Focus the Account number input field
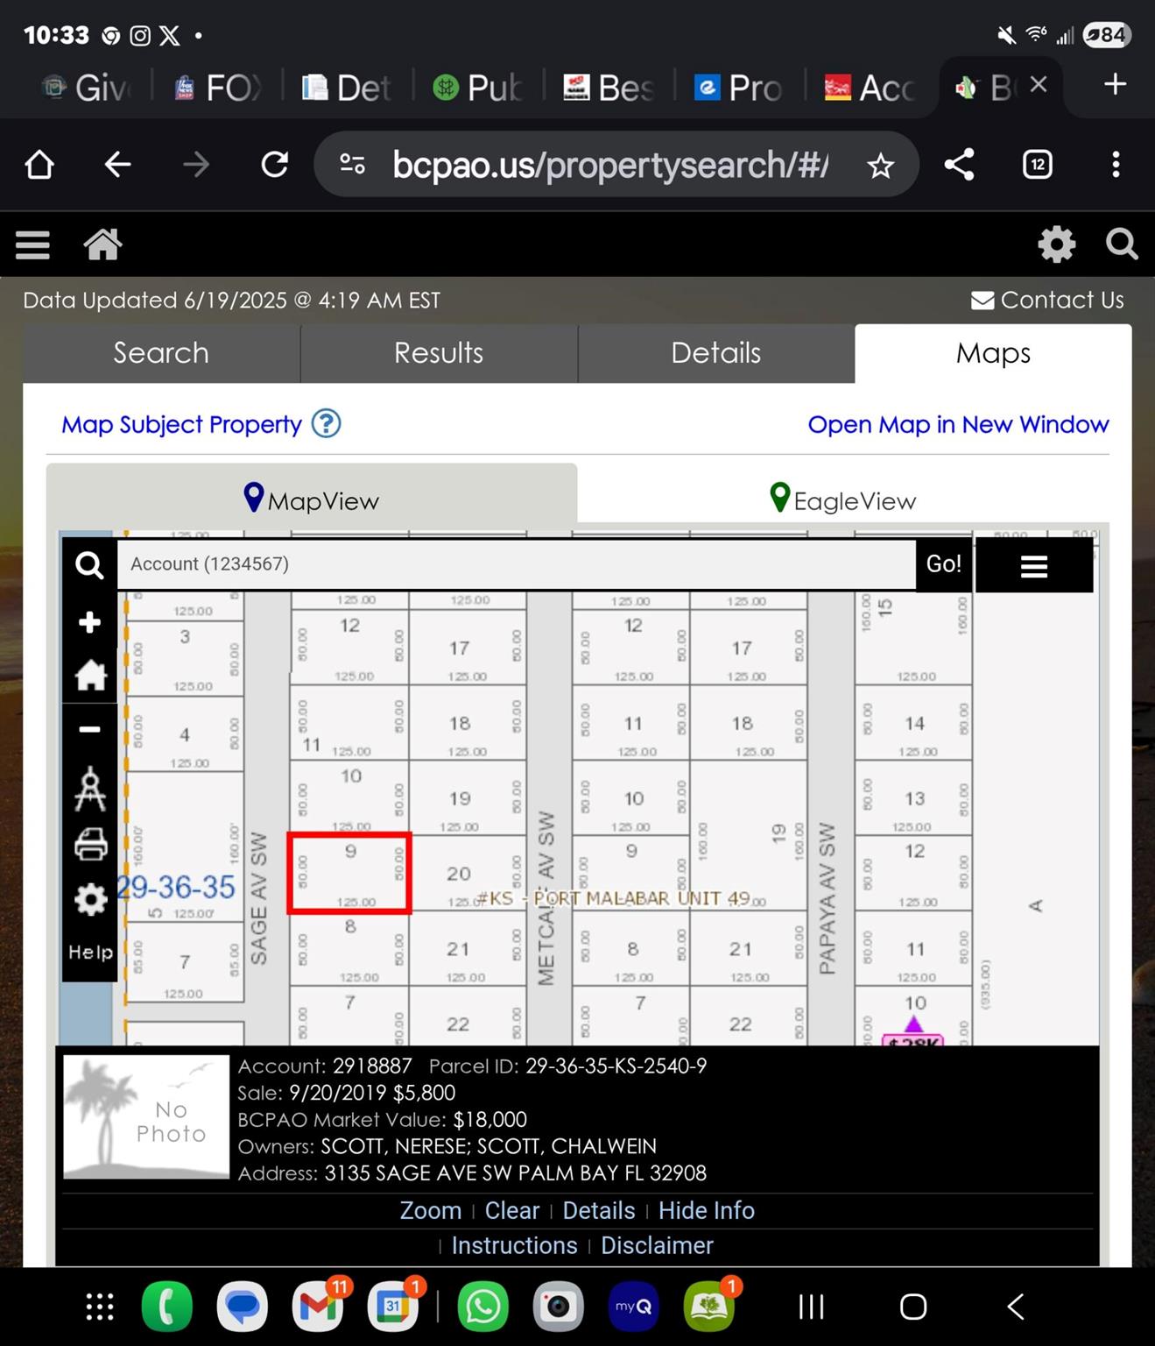This screenshot has width=1155, height=1346. click(x=517, y=564)
